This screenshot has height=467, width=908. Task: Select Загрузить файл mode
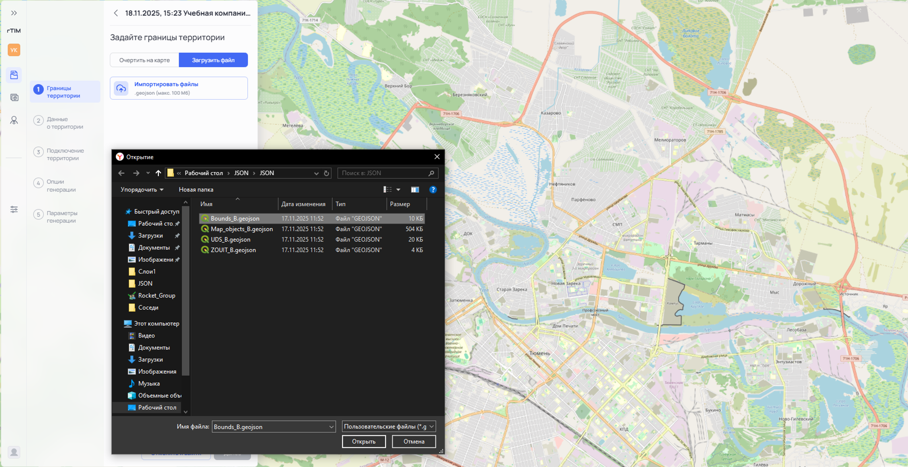tap(213, 60)
